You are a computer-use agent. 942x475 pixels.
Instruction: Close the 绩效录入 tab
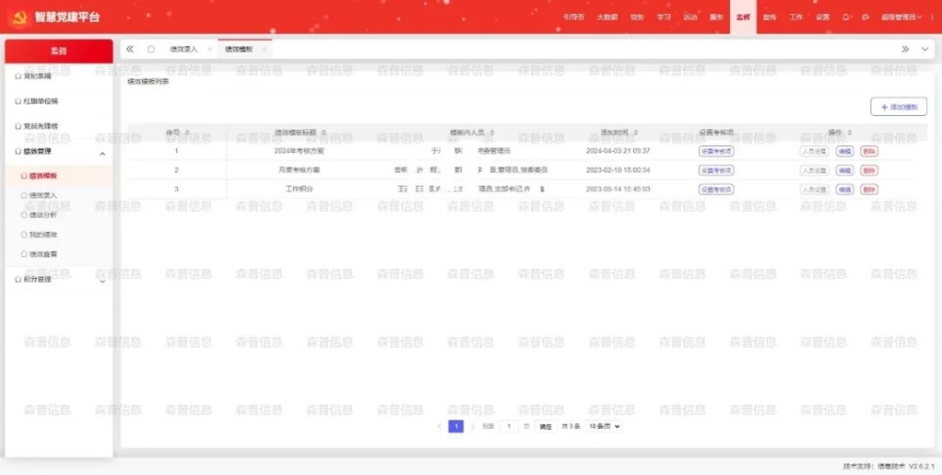tap(208, 49)
